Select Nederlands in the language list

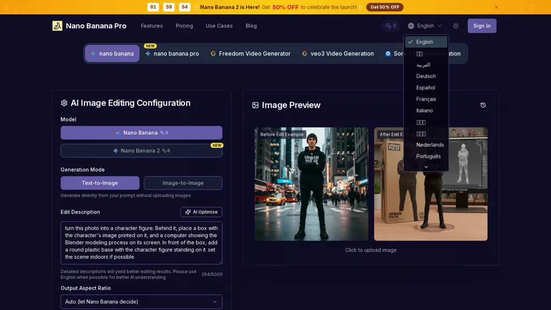(x=426, y=145)
